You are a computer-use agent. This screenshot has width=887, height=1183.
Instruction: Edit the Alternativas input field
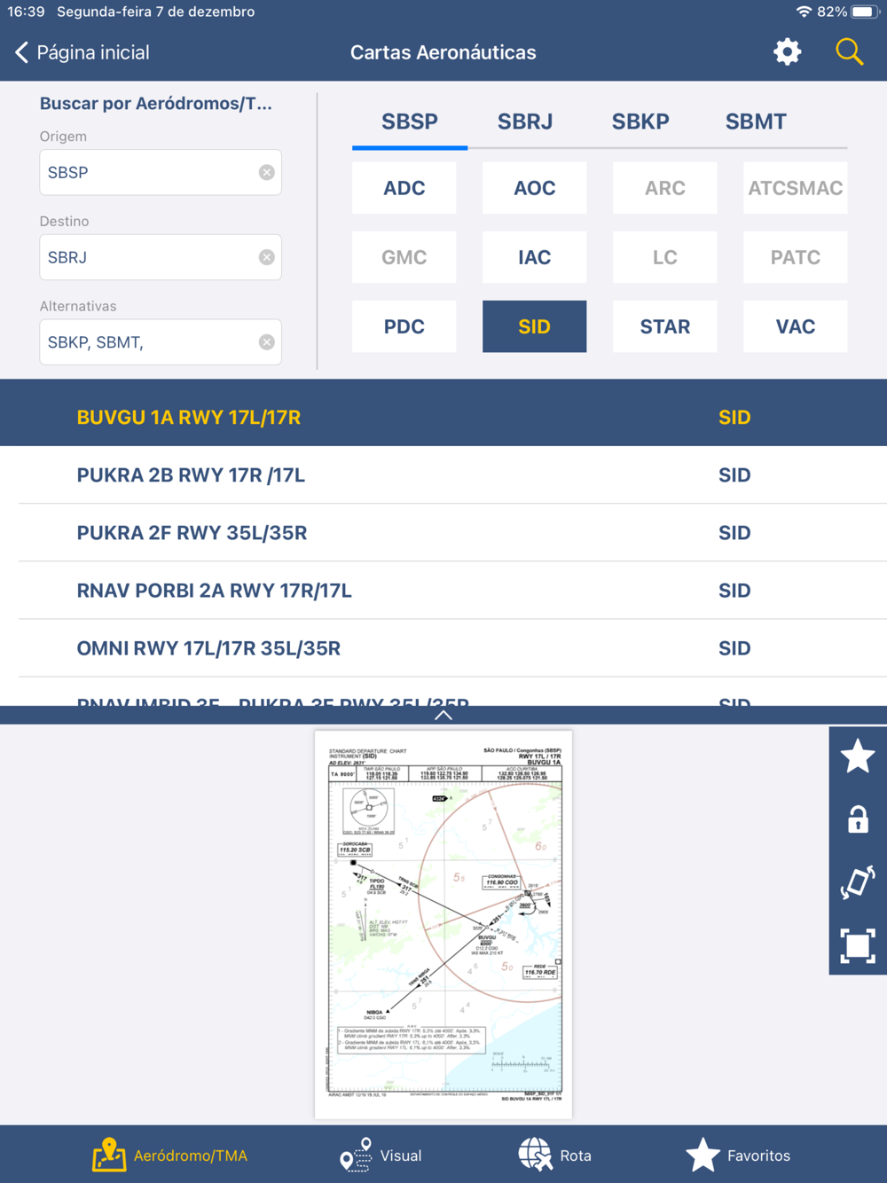161,342
